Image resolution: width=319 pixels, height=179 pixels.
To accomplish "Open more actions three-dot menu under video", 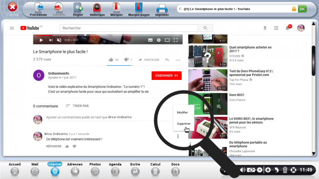I will [178, 60].
